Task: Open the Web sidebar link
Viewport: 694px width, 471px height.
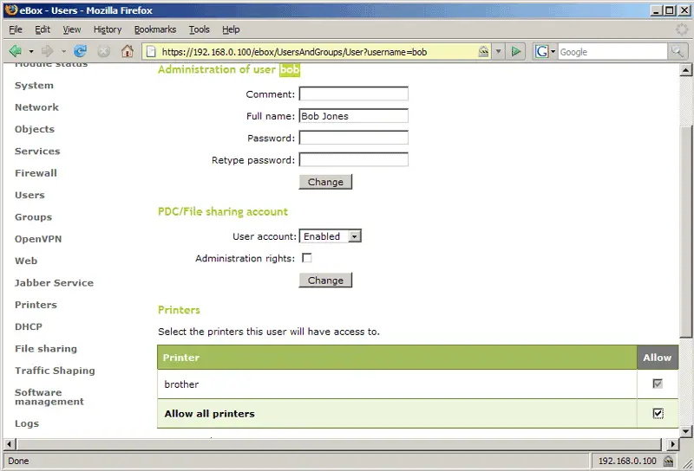Action: click(x=26, y=261)
